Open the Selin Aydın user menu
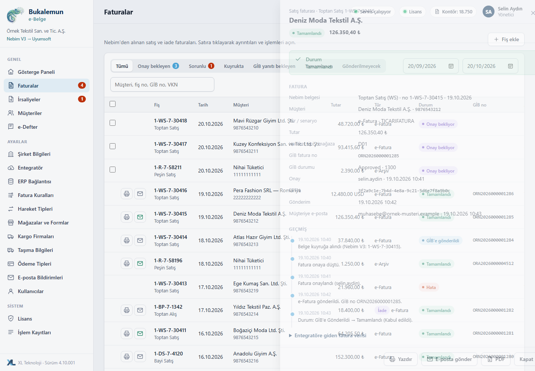 click(x=503, y=12)
